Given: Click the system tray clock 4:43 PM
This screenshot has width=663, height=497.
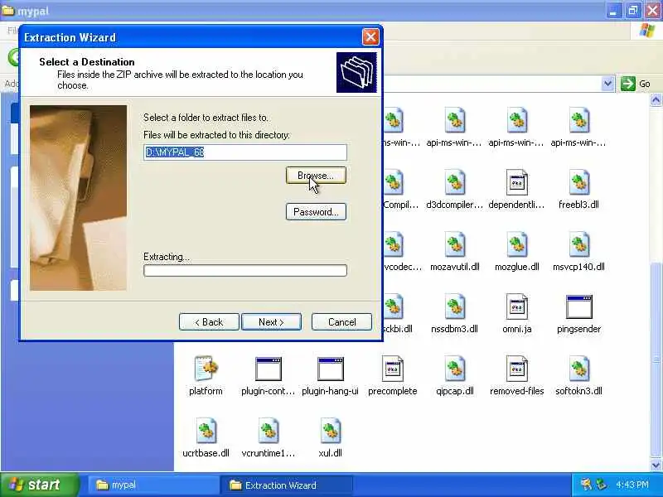Looking at the screenshot, I should 632,485.
